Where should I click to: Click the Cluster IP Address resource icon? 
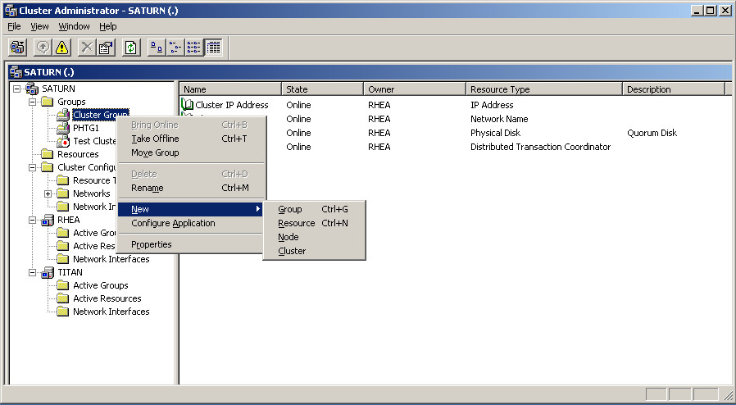tap(188, 105)
